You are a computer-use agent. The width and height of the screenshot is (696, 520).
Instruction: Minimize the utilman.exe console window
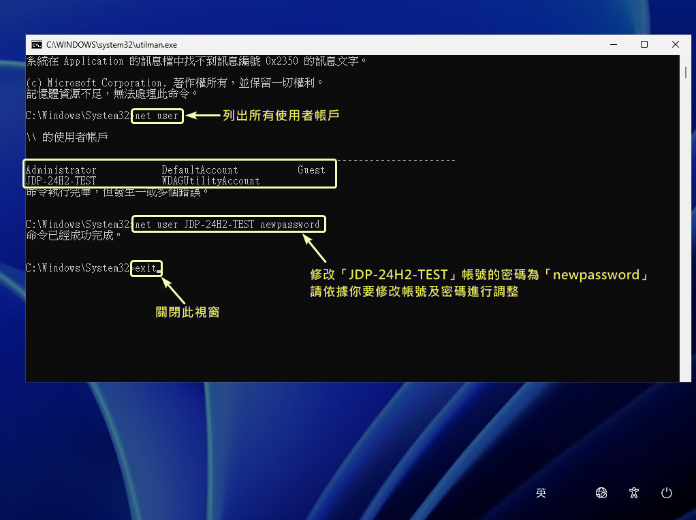612,44
